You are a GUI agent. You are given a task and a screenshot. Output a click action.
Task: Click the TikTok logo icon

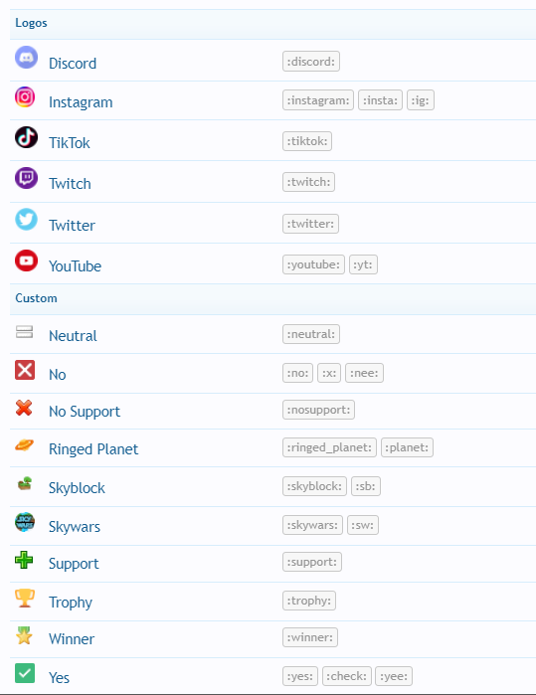26,137
